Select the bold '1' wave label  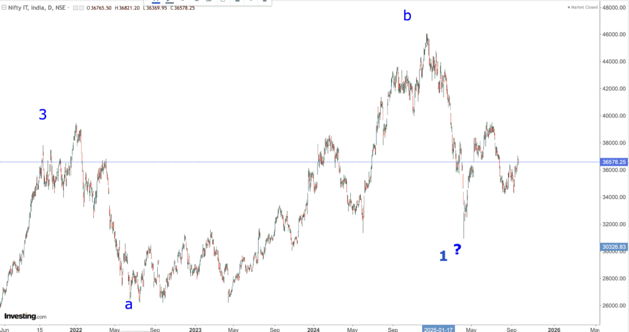tap(443, 256)
